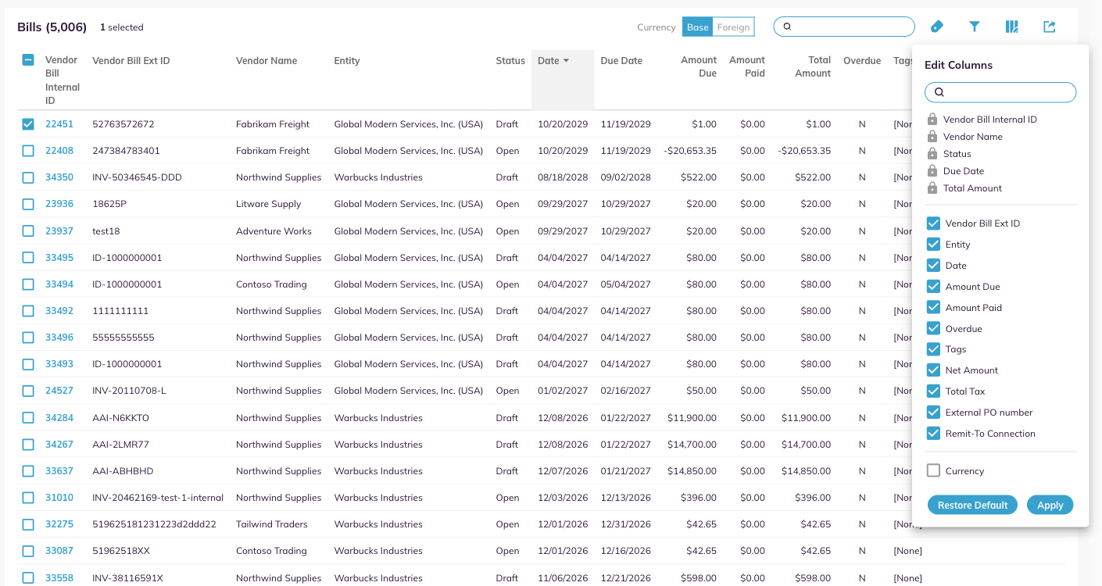This screenshot has height=586, width=1102.
Task: Click the Restore Default button
Action: (x=972, y=505)
